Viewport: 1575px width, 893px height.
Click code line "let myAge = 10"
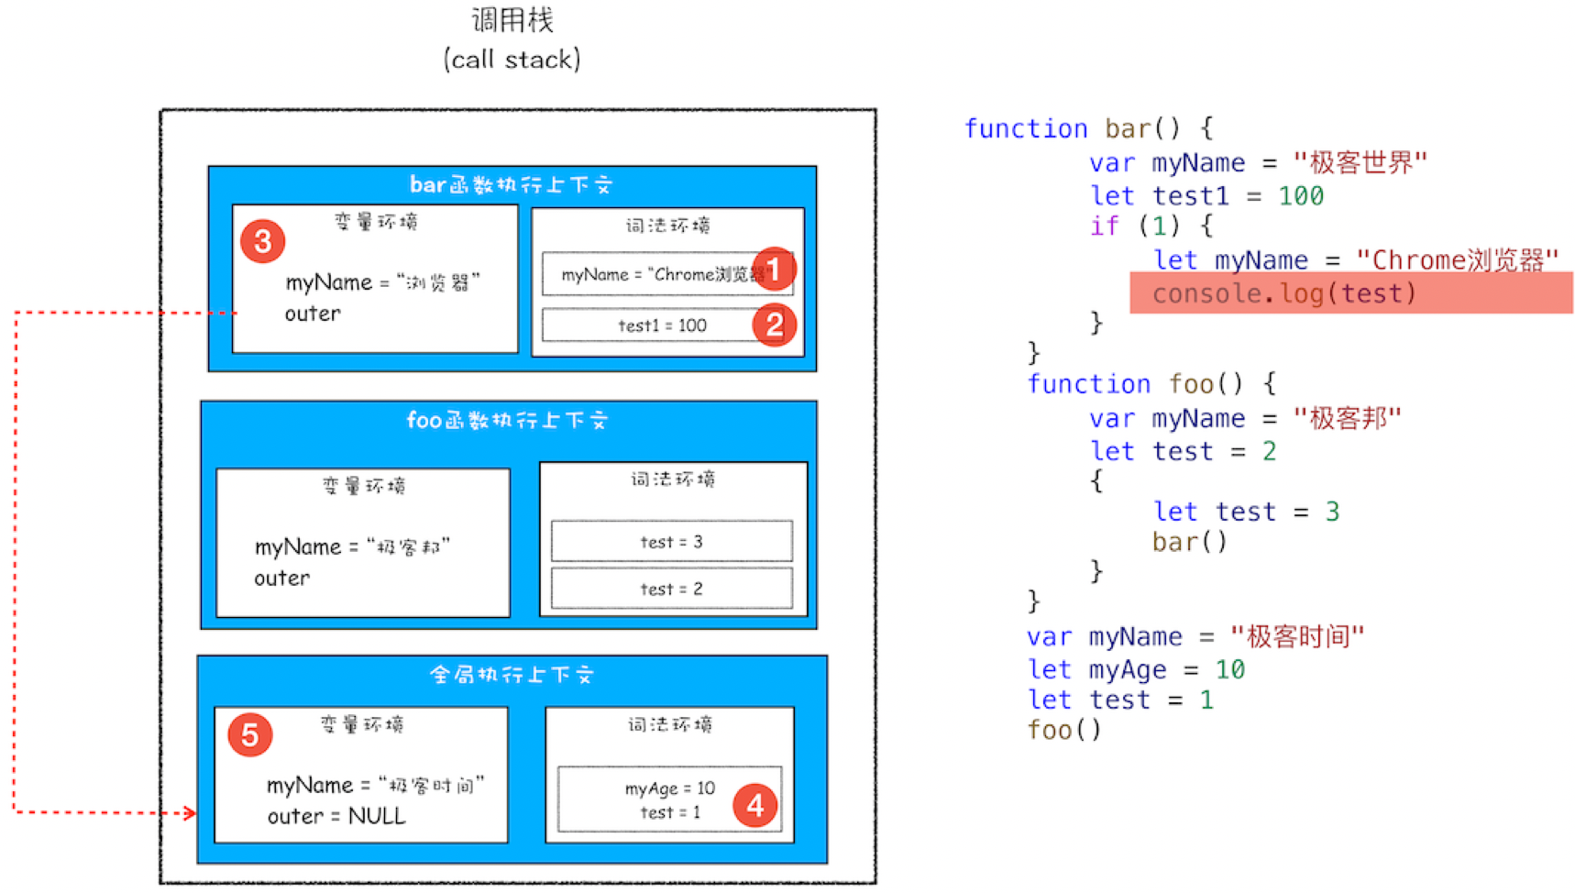pyautogui.click(x=1136, y=669)
